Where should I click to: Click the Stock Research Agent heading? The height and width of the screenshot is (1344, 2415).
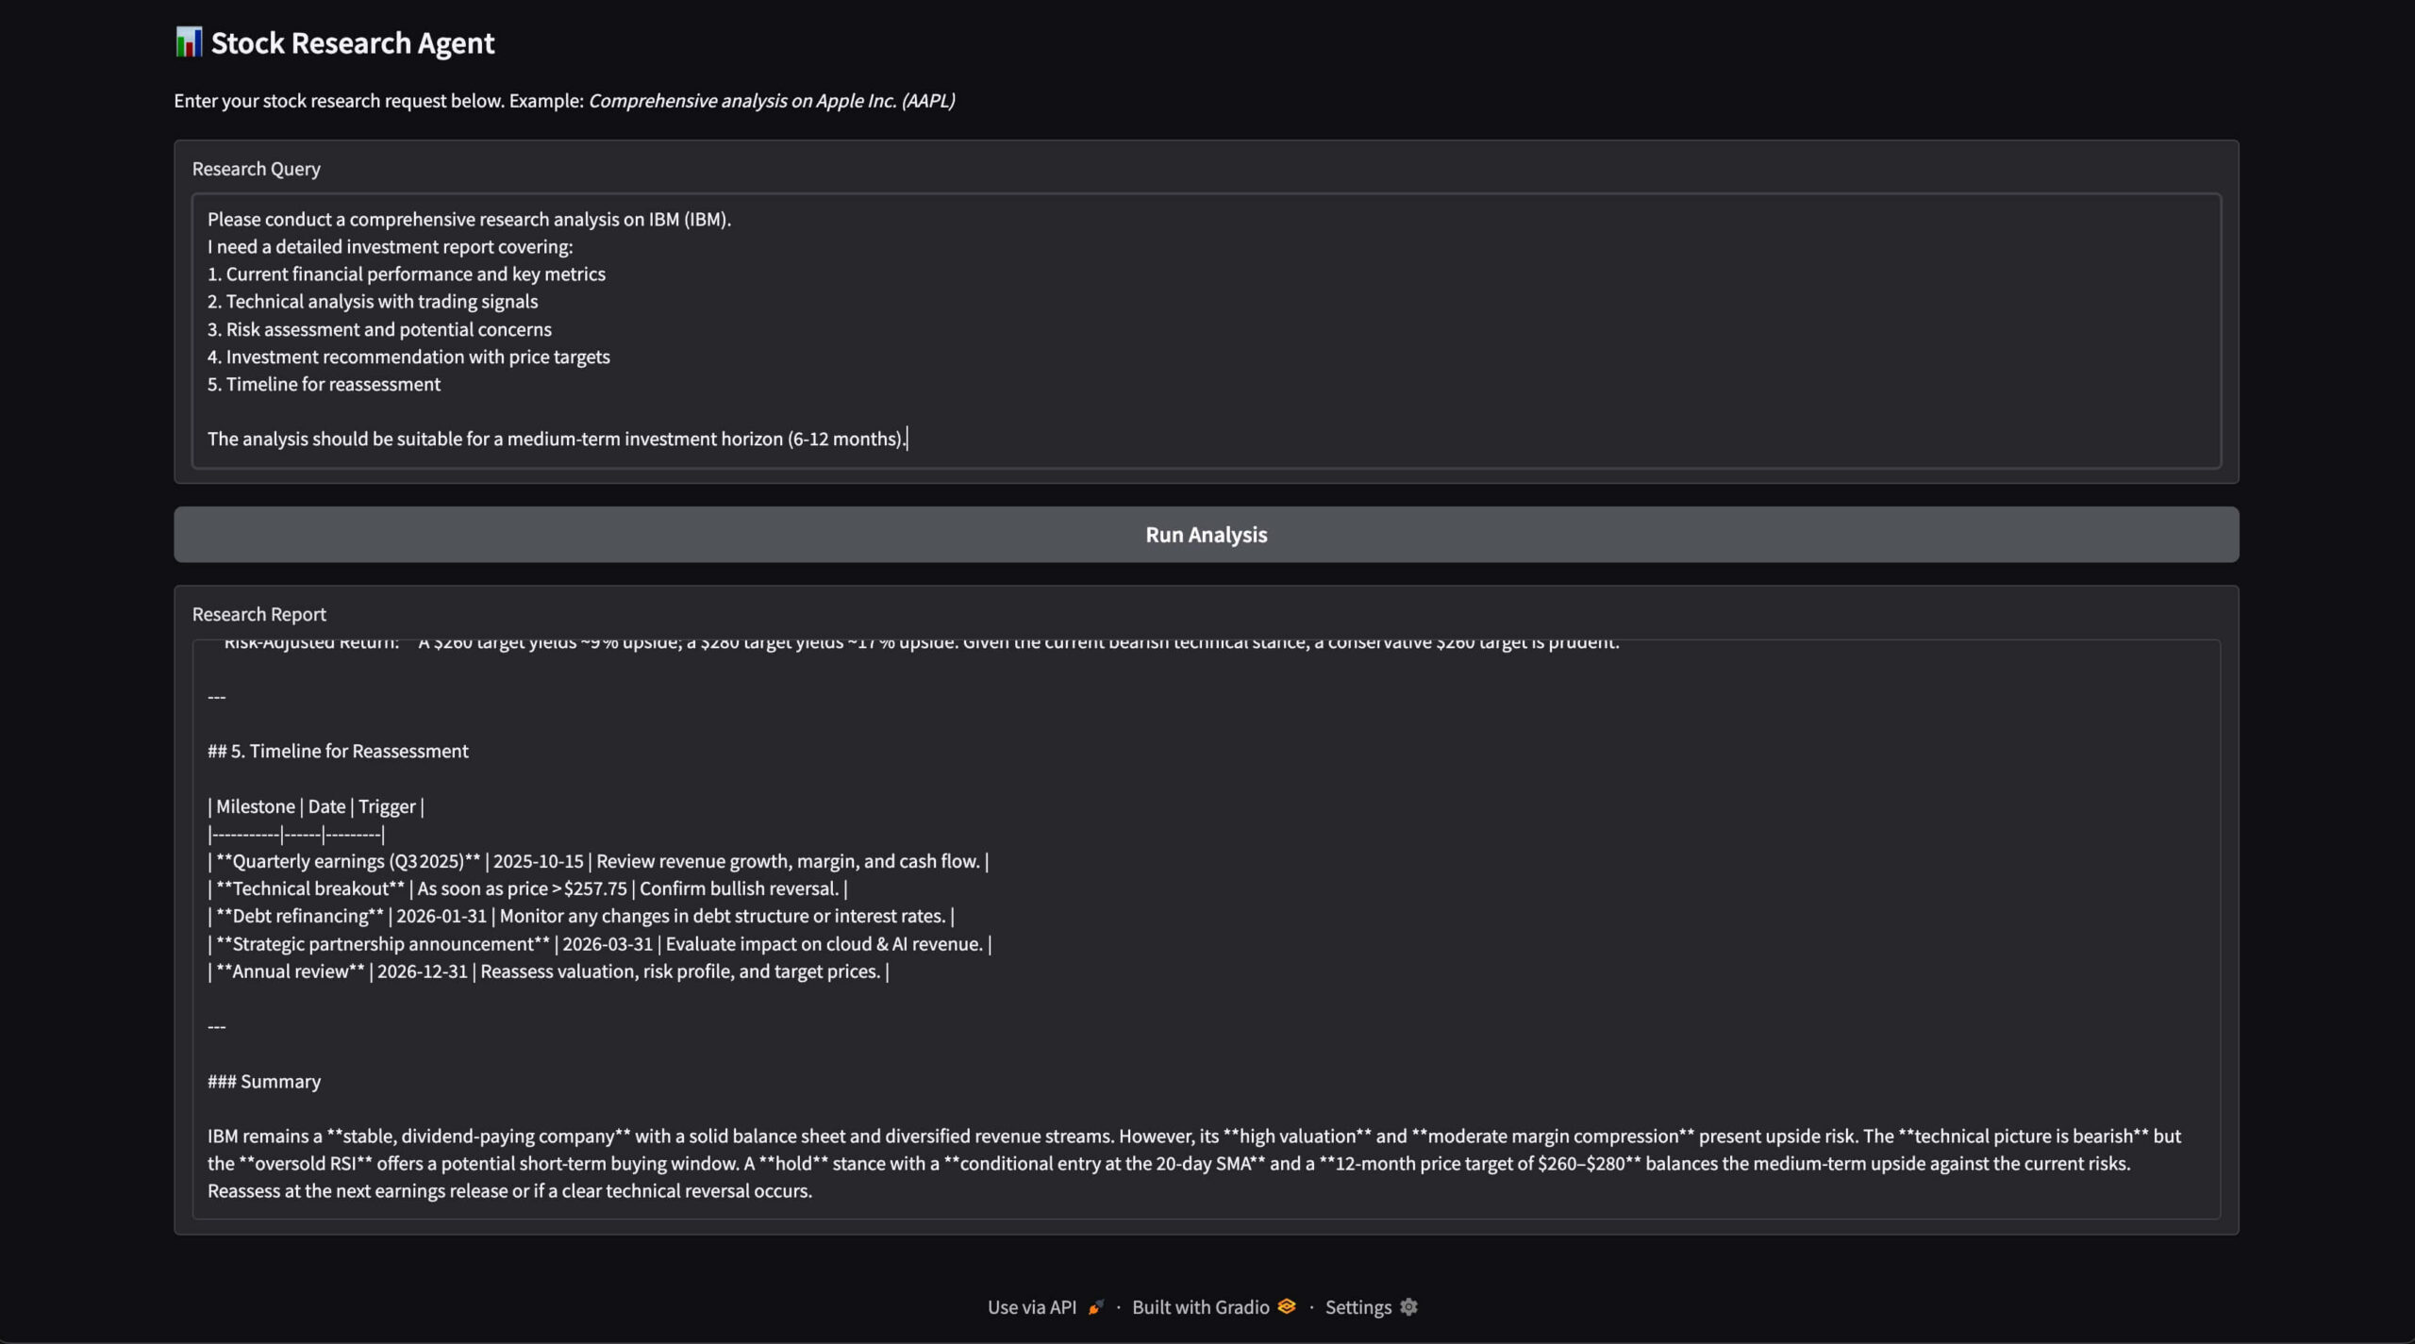352,42
